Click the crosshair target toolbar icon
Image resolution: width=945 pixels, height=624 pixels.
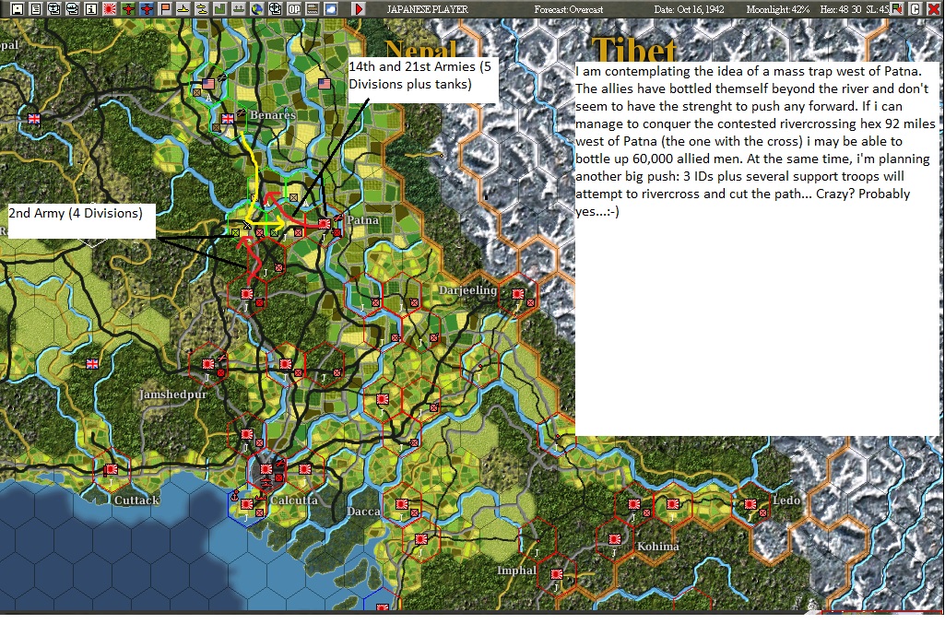(276, 8)
